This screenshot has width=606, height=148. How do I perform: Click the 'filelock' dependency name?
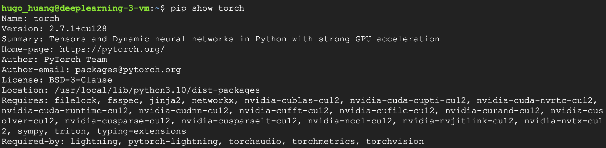[75, 101]
